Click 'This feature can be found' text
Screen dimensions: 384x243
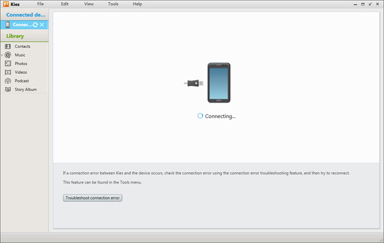[x=102, y=182]
